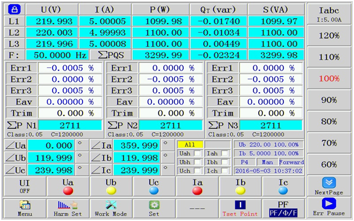Screen dimensions: 354x221
Task: Open Harm Set harmonic settings
Action: click(68, 208)
